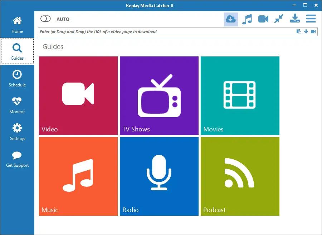Toggle the AUTO switch on
Viewport: 322px width, 235px height.
coord(45,19)
